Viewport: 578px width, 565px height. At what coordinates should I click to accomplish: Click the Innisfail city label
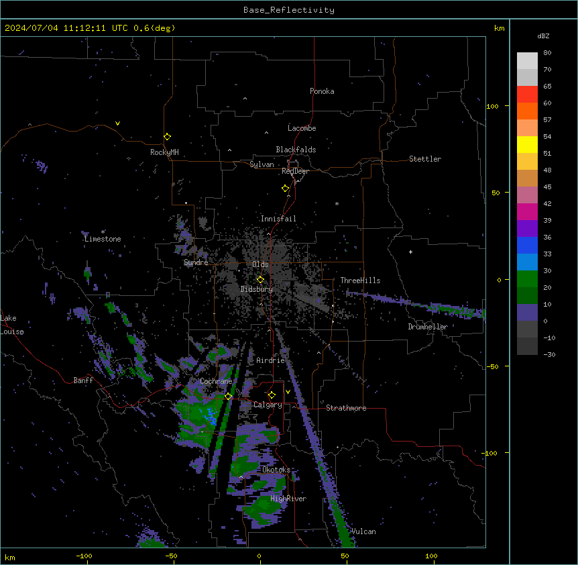[x=278, y=219]
